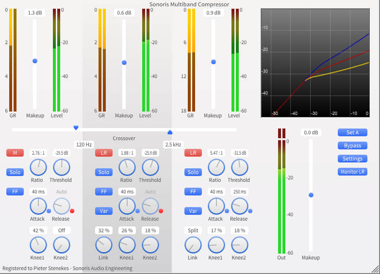
Task: Click the mid band Attack knob
Action: pos(127,206)
